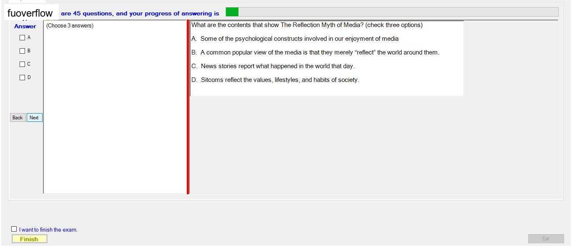This screenshot has height=247, width=572.
Task: Click the Reflection Myth of Media question text
Action: pos(307,25)
